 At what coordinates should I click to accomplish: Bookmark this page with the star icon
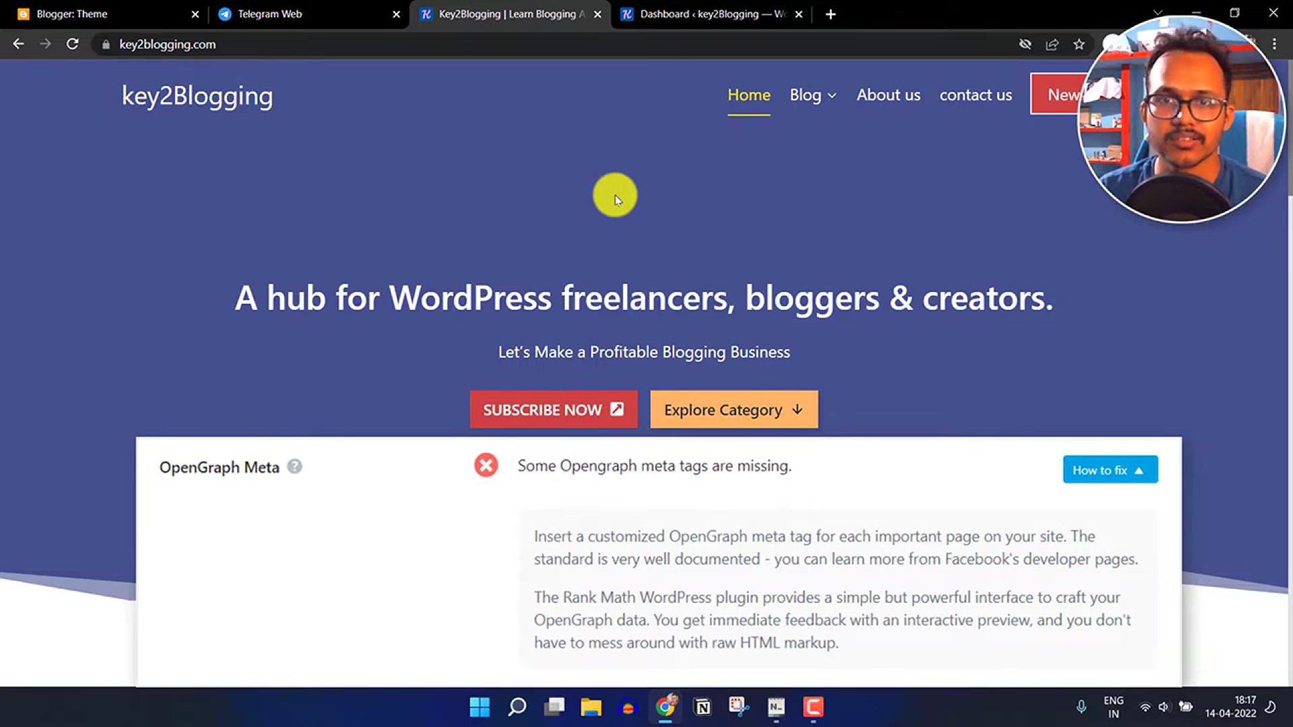pyautogui.click(x=1079, y=44)
